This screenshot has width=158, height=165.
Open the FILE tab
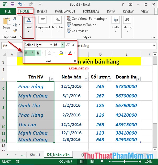[x=8, y=11]
